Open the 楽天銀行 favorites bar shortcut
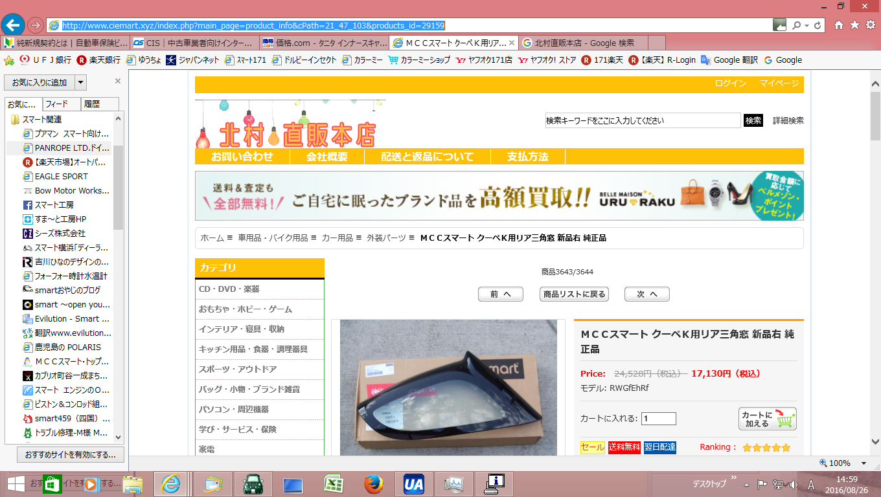The image size is (881, 497). [98, 60]
